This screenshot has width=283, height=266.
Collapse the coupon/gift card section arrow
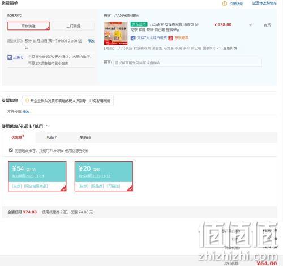[46, 126]
